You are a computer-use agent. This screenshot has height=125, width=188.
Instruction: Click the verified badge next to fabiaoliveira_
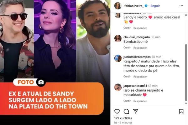tap(146, 6)
